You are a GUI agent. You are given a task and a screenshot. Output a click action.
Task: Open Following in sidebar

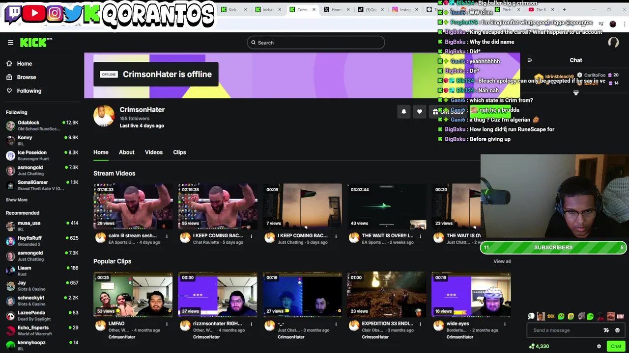click(24, 91)
